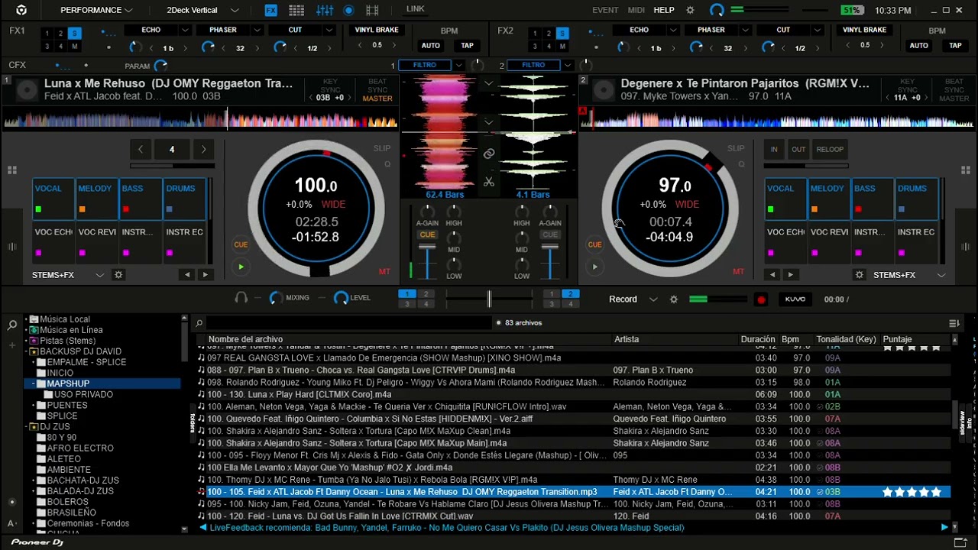Play deck 2 with its play button
This screenshot has height=550, width=978.
[x=594, y=267]
